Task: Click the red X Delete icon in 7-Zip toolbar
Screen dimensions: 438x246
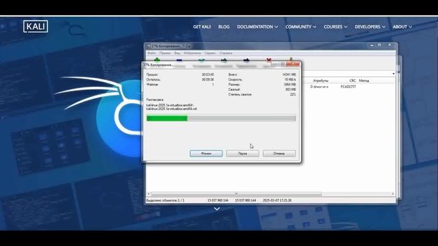Action: point(269,59)
